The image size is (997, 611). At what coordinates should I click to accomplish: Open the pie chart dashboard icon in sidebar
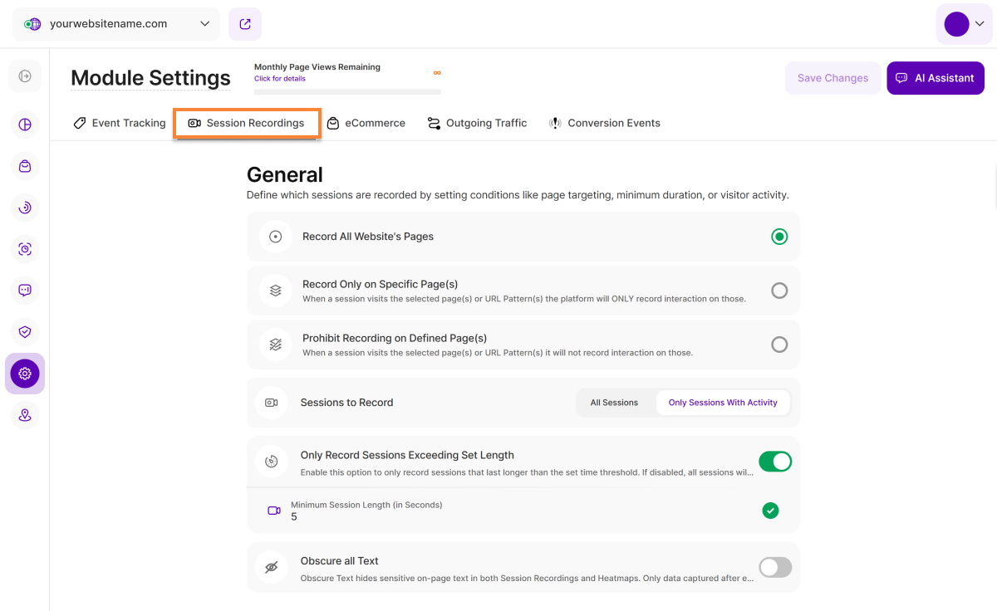pos(25,125)
